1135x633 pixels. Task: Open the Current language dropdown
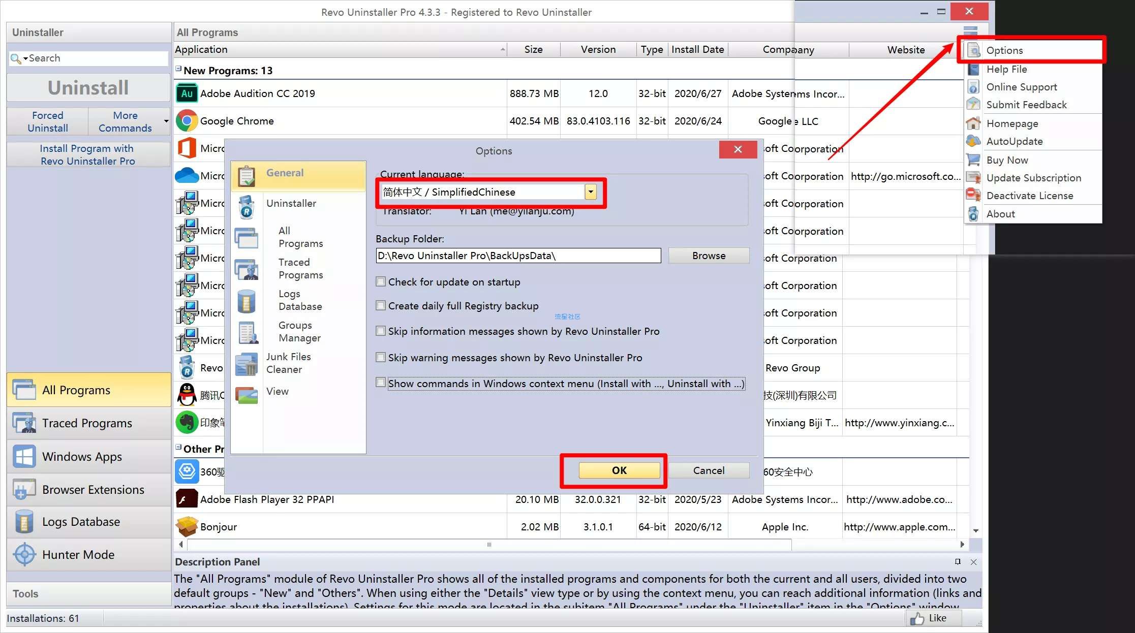coord(590,192)
